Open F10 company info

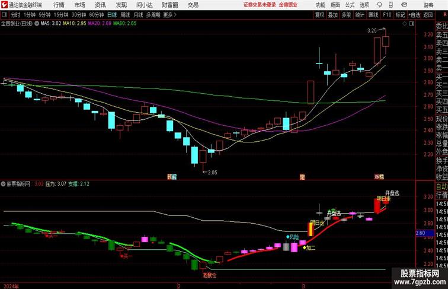(x=387, y=15)
